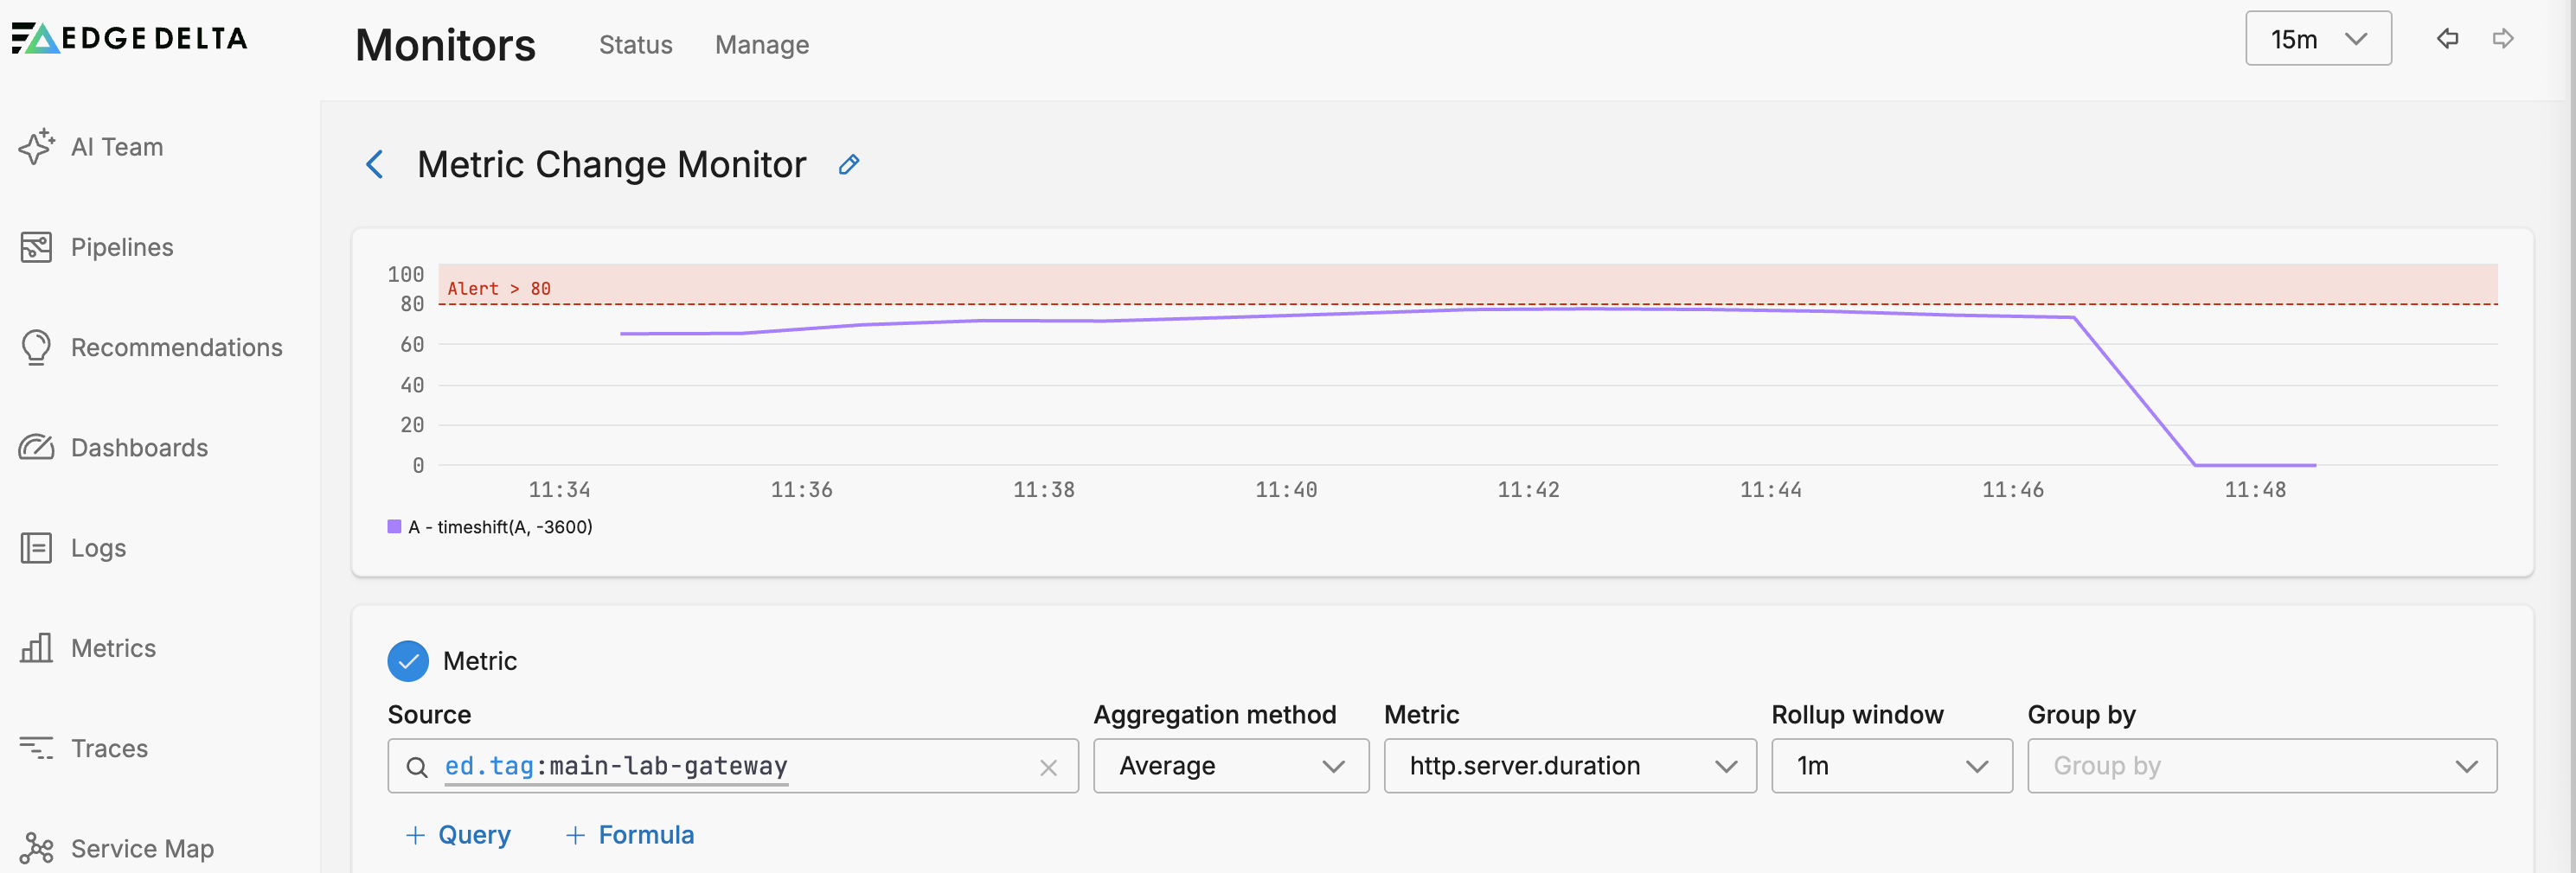Screen dimensions: 2576x873
Task: Clear the Source filter field
Action: click(x=1048, y=768)
